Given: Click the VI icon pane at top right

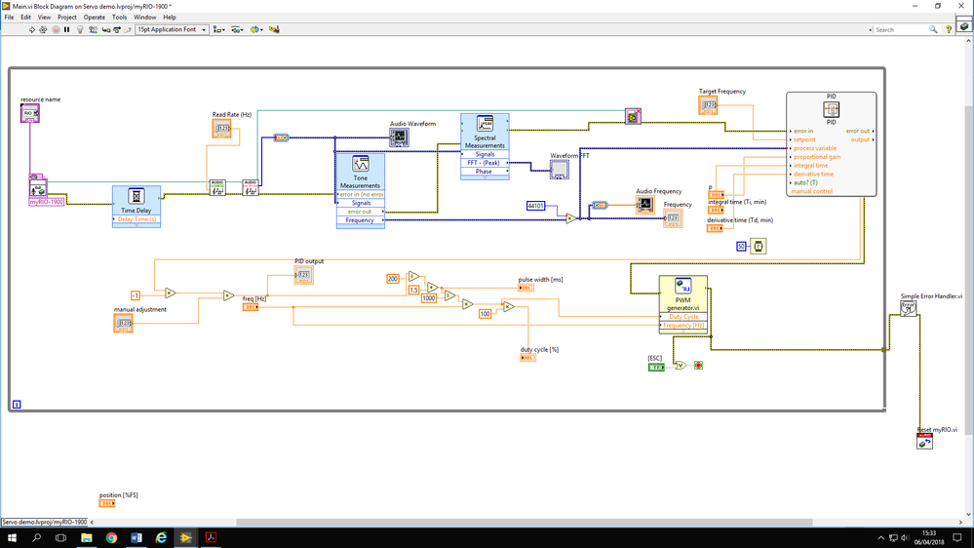Looking at the screenshot, I should coord(964,26).
